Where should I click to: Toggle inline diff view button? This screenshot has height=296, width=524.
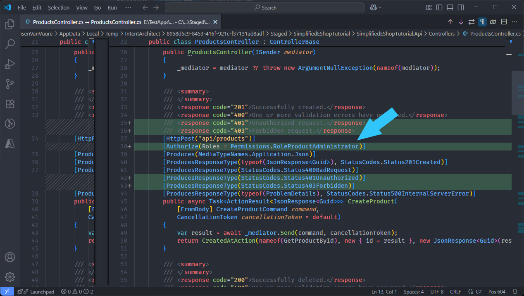pos(504,22)
